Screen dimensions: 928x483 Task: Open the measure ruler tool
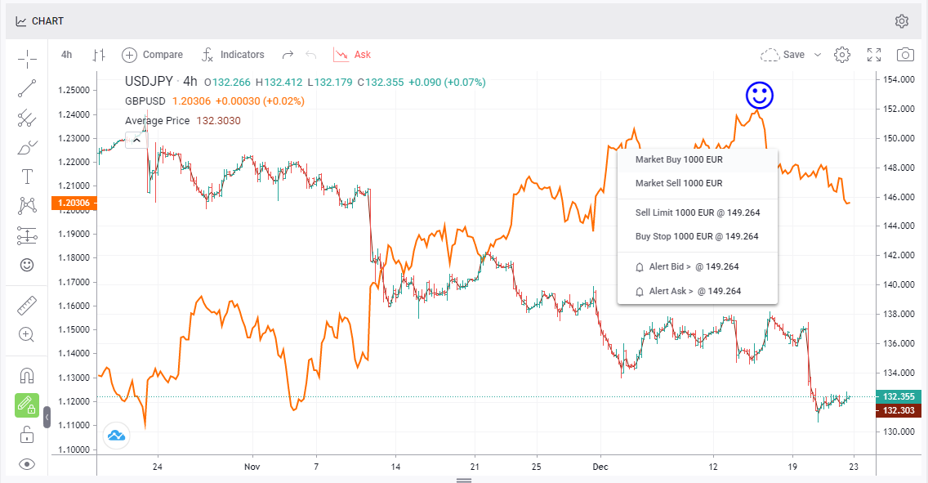[x=27, y=306]
